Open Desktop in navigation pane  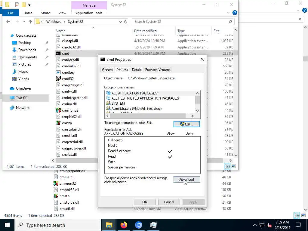click(x=25, y=43)
